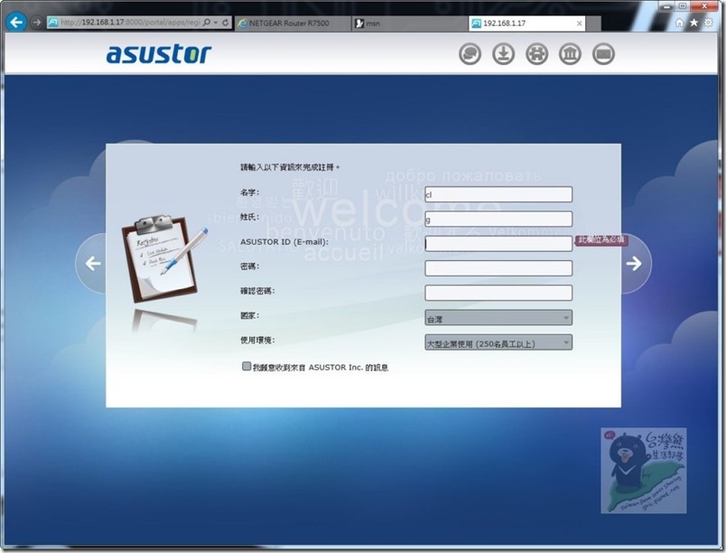Tick the ASUSTOR Inc. messages checkbox

click(x=247, y=366)
